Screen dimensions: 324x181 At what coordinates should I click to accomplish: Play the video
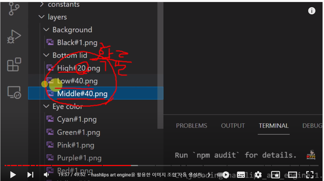coord(13,175)
